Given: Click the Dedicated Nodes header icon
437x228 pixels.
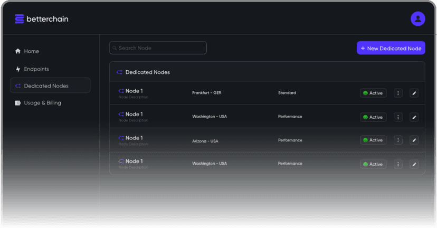Looking at the screenshot, I should (119, 72).
